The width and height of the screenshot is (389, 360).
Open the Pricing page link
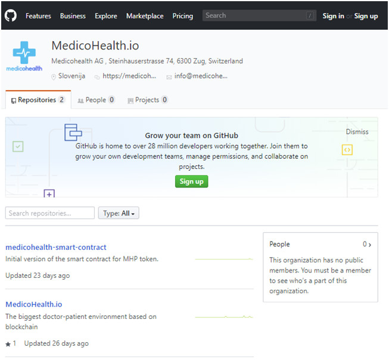[x=183, y=16]
